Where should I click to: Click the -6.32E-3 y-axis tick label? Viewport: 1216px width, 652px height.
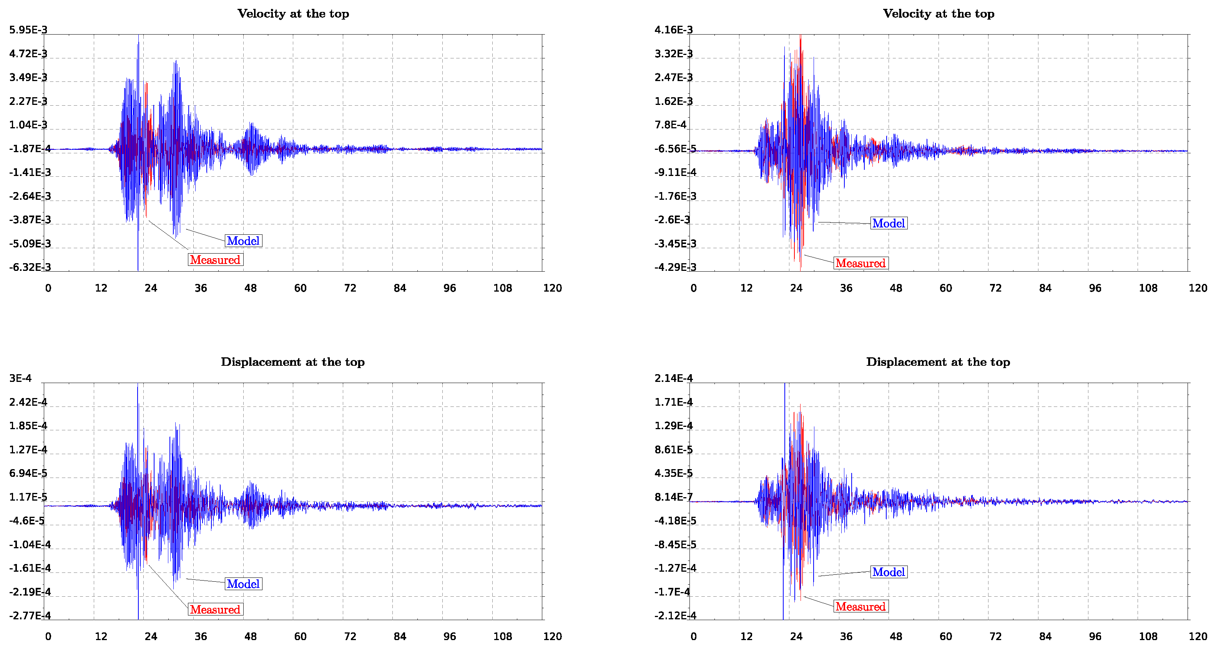tap(30, 267)
